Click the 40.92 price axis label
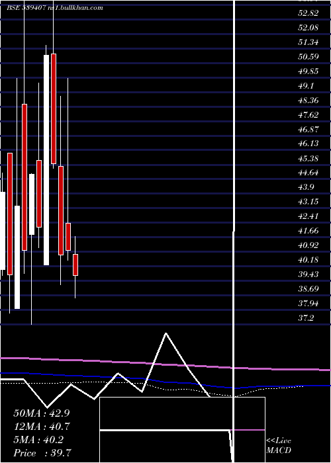 coord(308,245)
